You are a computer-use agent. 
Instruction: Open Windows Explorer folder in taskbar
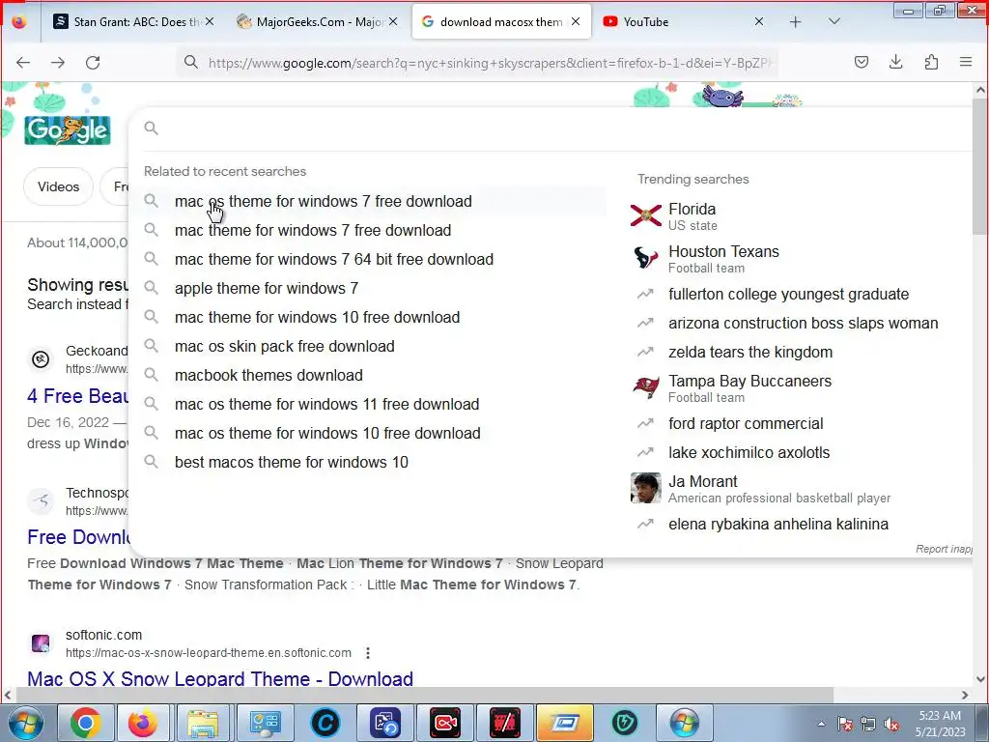[x=203, y=723]
